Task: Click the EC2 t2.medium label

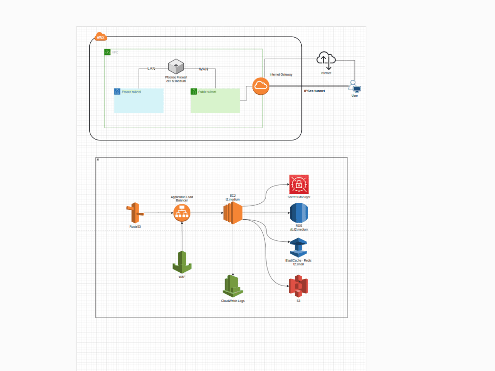Action: coord(233,198)
